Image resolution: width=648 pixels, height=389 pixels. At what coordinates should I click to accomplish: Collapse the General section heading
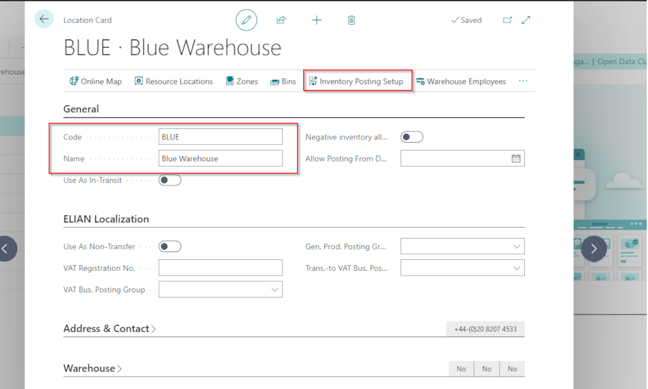[81, 109]
